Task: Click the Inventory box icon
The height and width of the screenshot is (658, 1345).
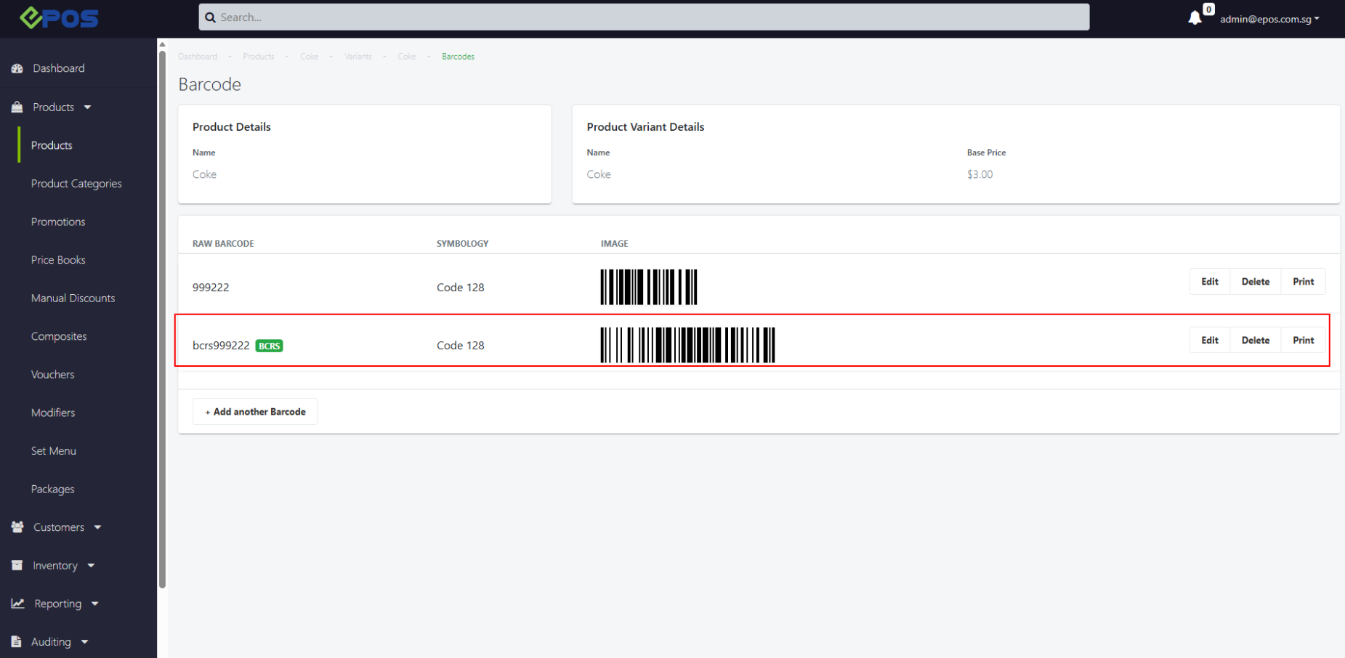Action: tap(17, 565)
